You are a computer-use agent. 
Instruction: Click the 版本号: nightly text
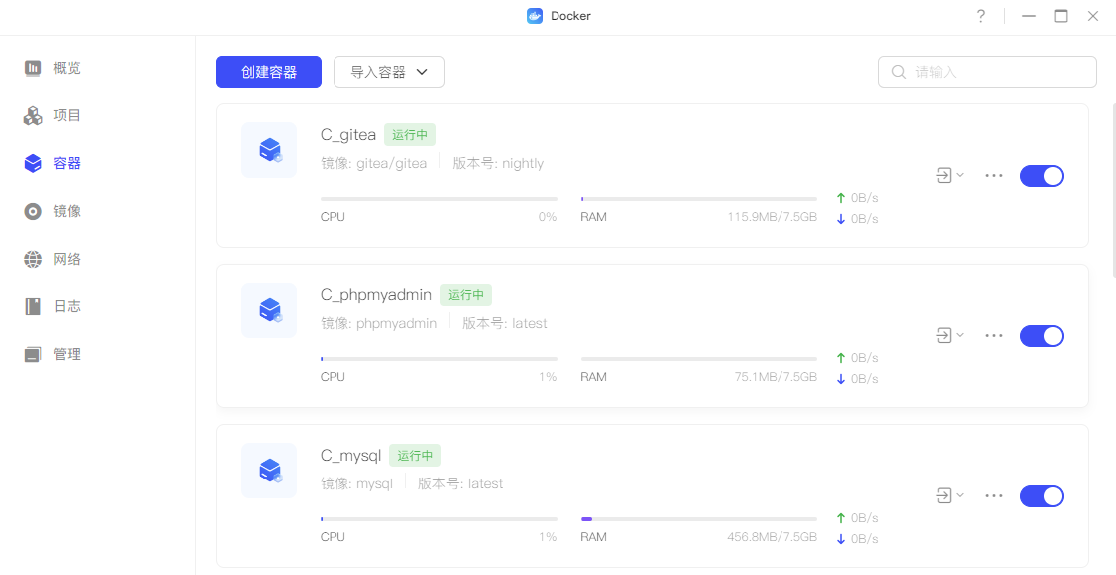click(x=498, y=164)
